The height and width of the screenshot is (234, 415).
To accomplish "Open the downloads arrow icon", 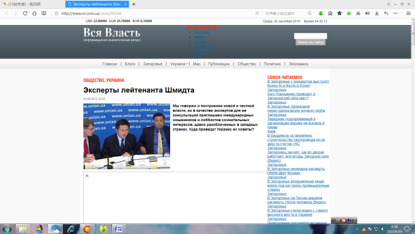I will [x=376, y=13].
